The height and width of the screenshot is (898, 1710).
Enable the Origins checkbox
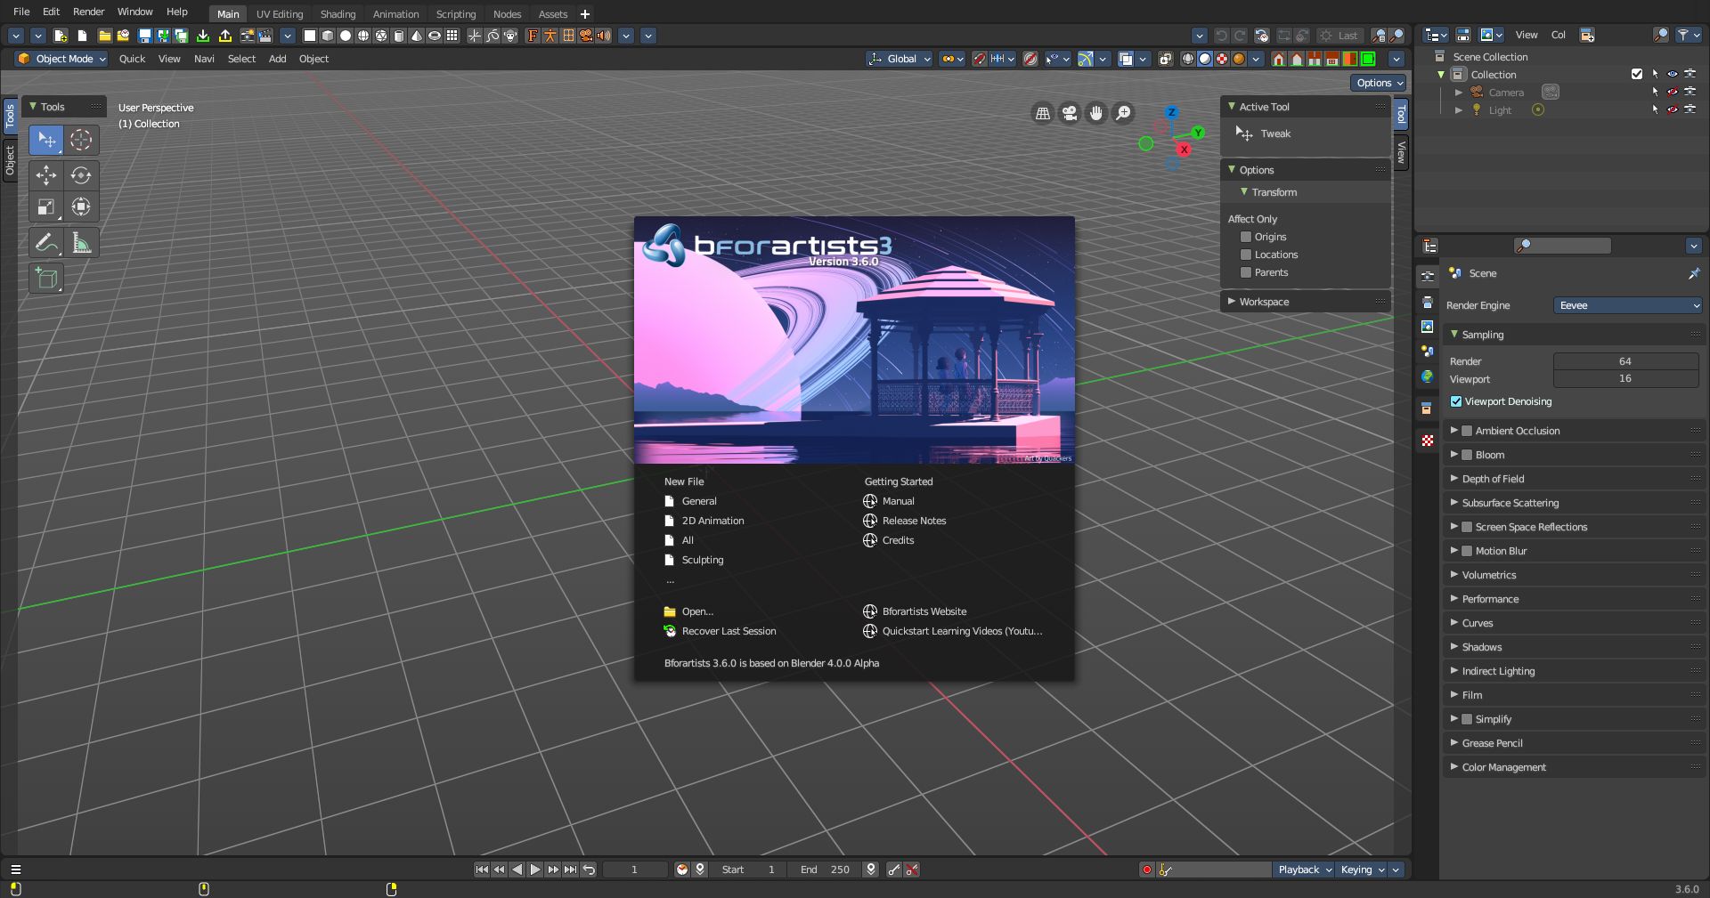pyautogui.click(x=1246, y=237)
